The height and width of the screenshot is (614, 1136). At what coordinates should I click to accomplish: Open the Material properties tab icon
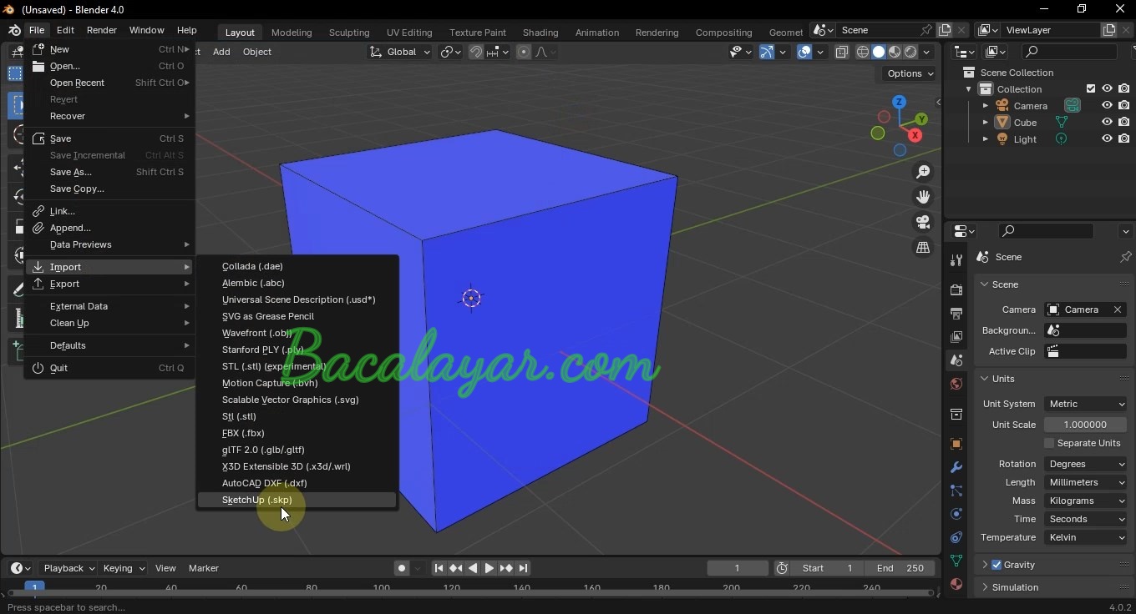(956, 584)
